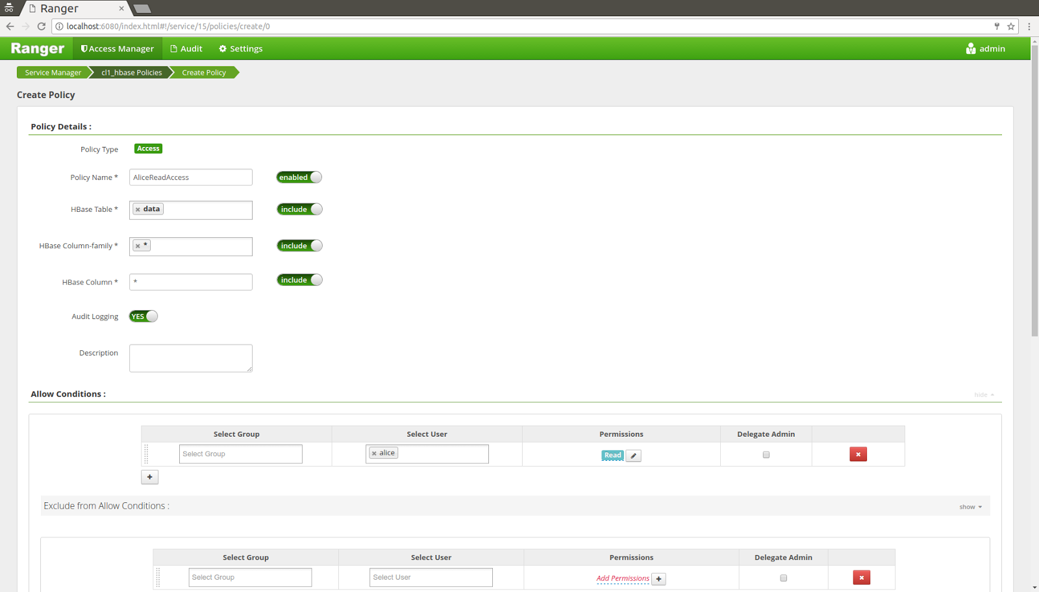The height and width of the screenshot is (592, 1039).
Task: Disable the policy with the enabled toggle
Action: [x=299, y=177]
